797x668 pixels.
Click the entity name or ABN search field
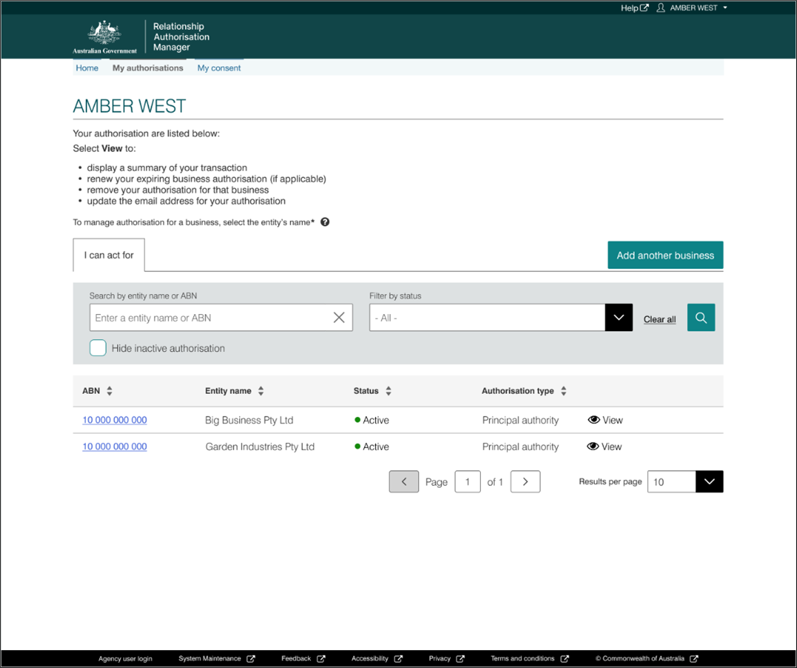(x=210, y=318)
